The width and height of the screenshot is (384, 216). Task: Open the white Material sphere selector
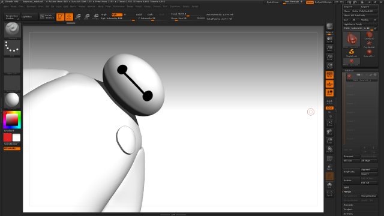point(12,100)
